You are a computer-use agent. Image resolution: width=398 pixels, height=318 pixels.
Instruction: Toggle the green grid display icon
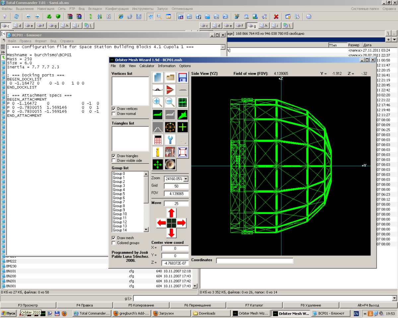tap(182, 102)
